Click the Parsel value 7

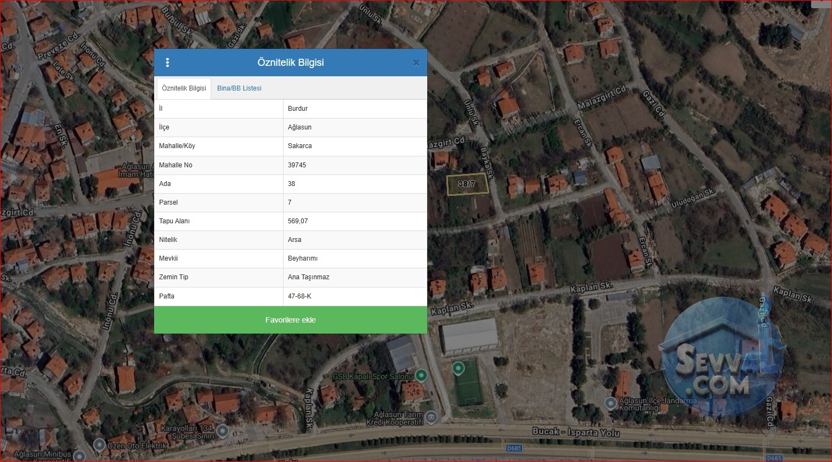pos(290,202)
